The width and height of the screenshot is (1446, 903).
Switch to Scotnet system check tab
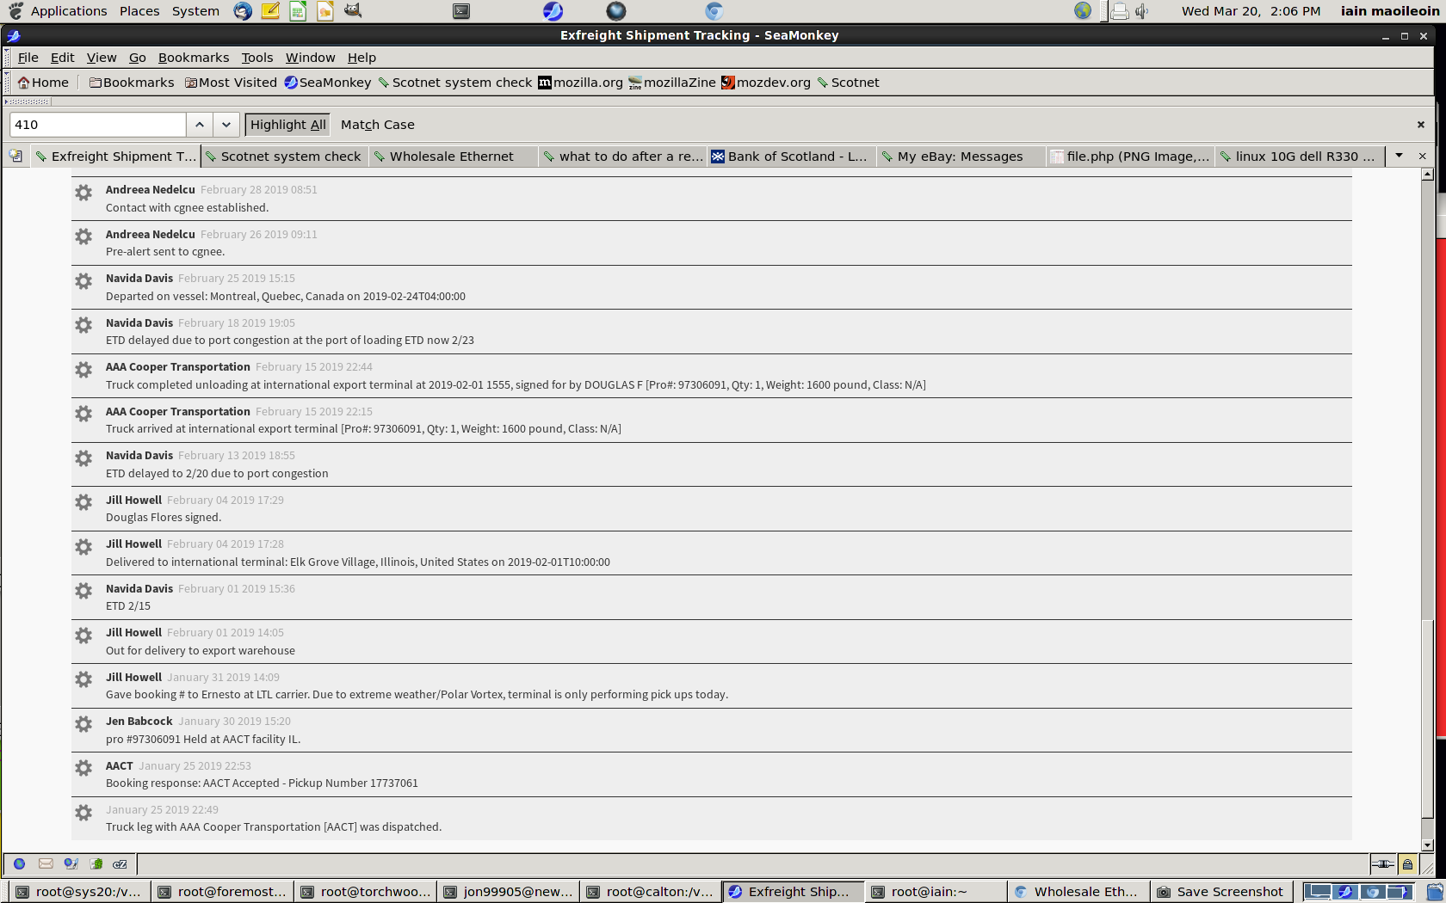(285, 157)
